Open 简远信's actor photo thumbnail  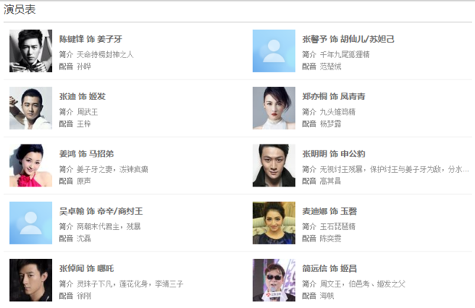coord(274,280)
